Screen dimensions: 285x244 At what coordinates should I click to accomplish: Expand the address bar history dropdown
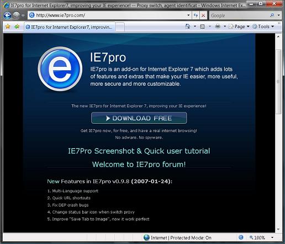coord(188,15)
